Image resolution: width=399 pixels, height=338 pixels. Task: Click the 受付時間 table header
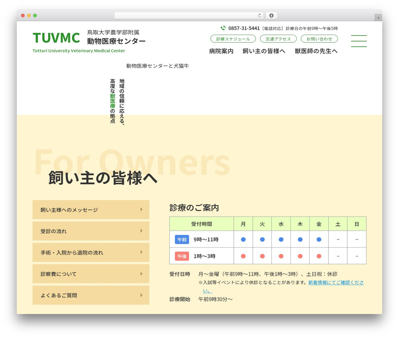[202, 224]
